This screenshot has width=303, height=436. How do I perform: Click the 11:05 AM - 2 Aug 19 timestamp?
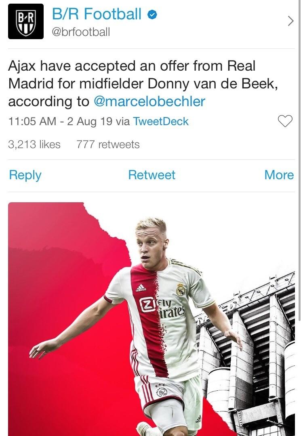tap(60, 121)
